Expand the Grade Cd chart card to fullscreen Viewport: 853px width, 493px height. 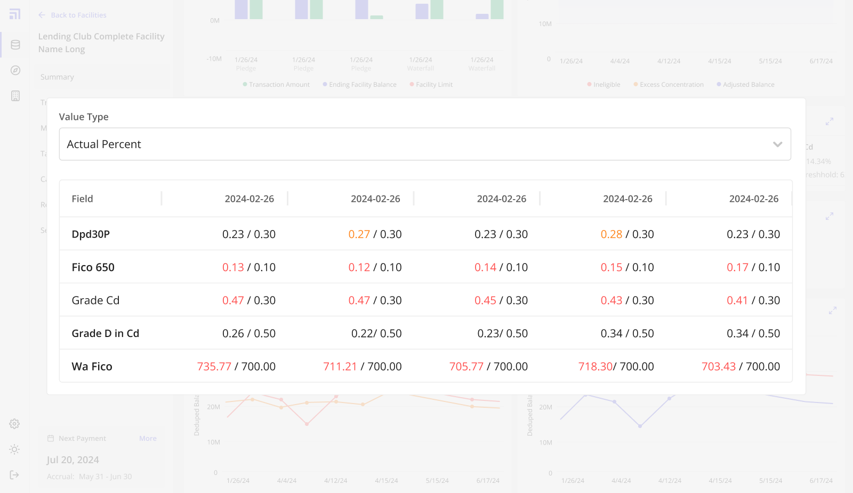(x=830, y=121)
